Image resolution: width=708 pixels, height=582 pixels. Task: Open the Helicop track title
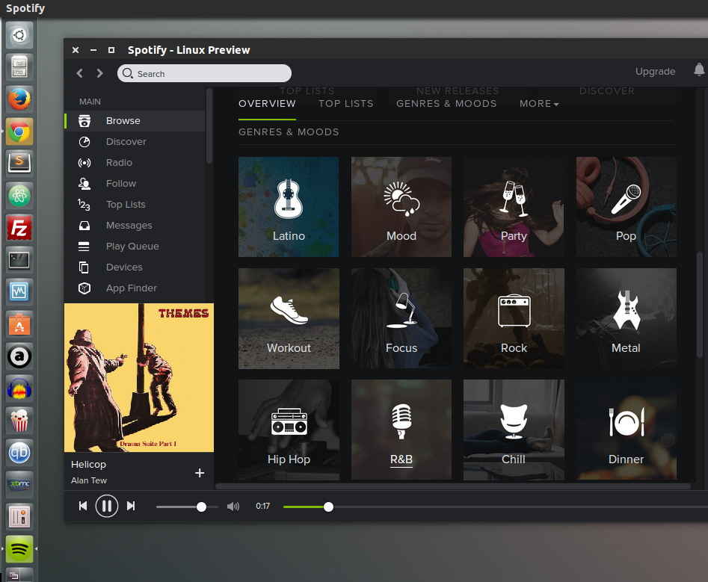(x=88, y=464)
